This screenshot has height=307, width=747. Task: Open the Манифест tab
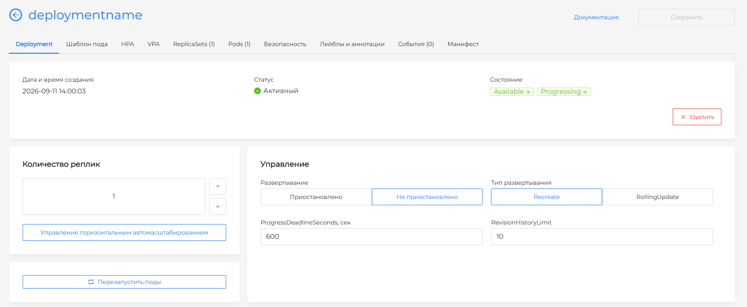pos(463,44)
